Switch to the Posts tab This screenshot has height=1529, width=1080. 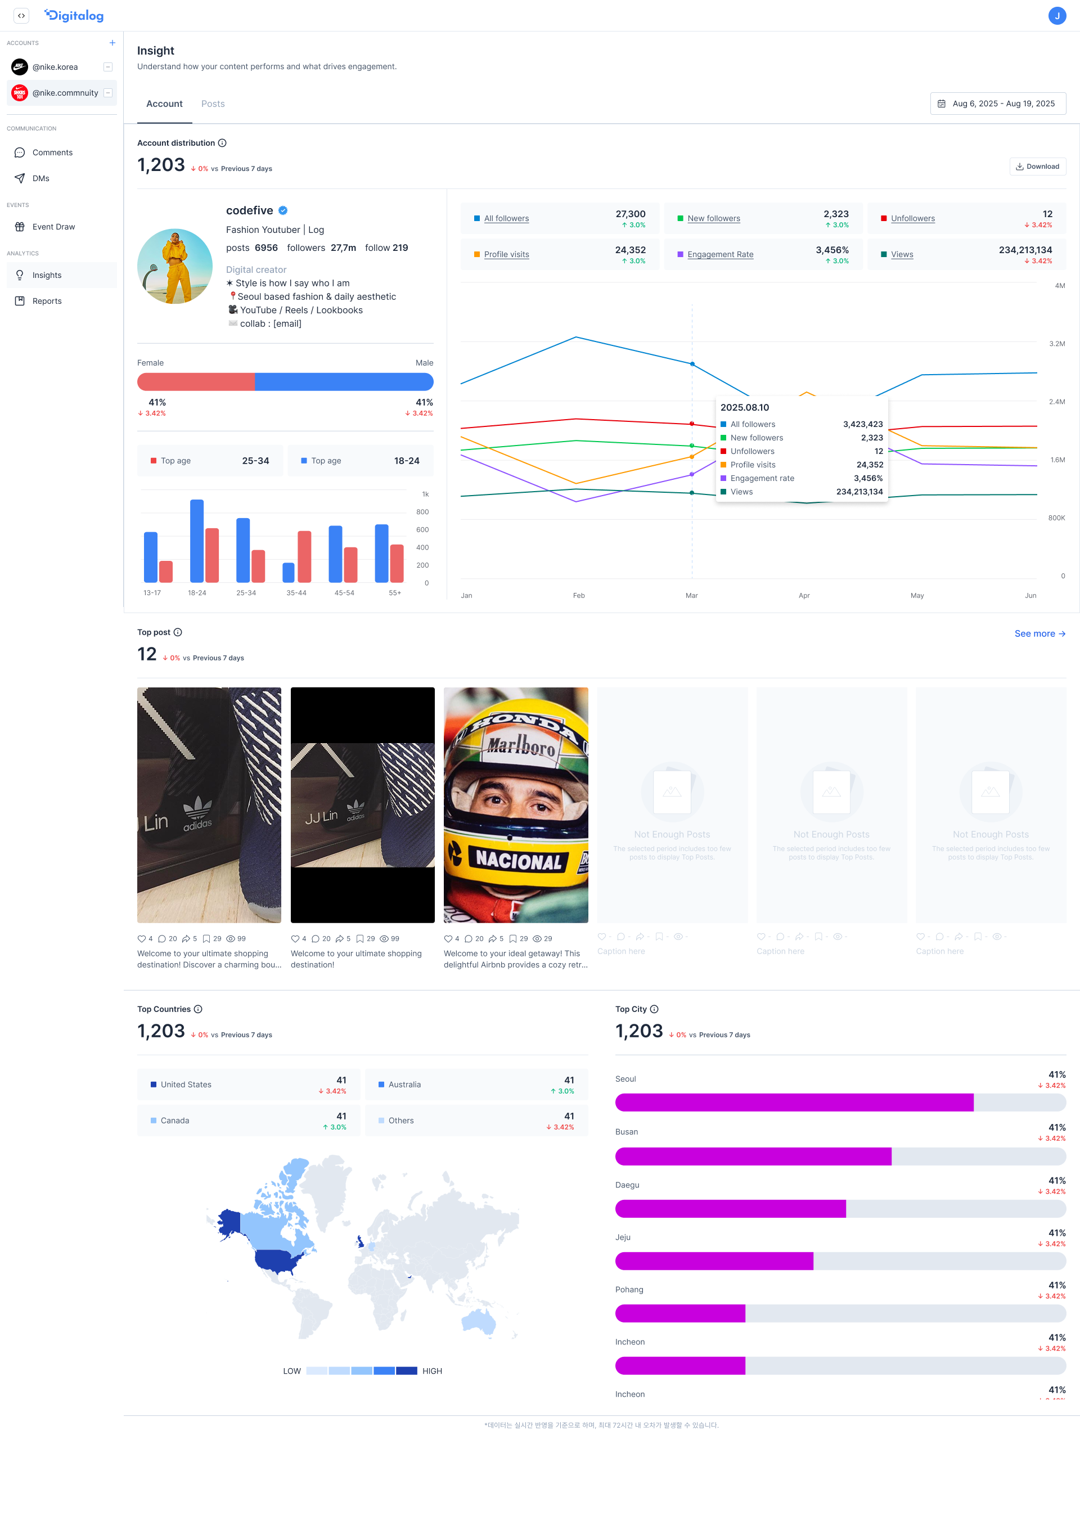pyautogui.click(x=213, y=104)
